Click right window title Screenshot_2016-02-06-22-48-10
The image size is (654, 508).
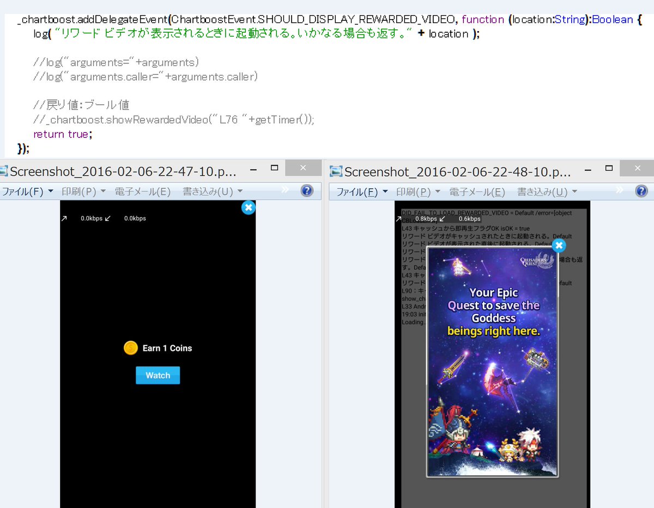coord(458,172)
